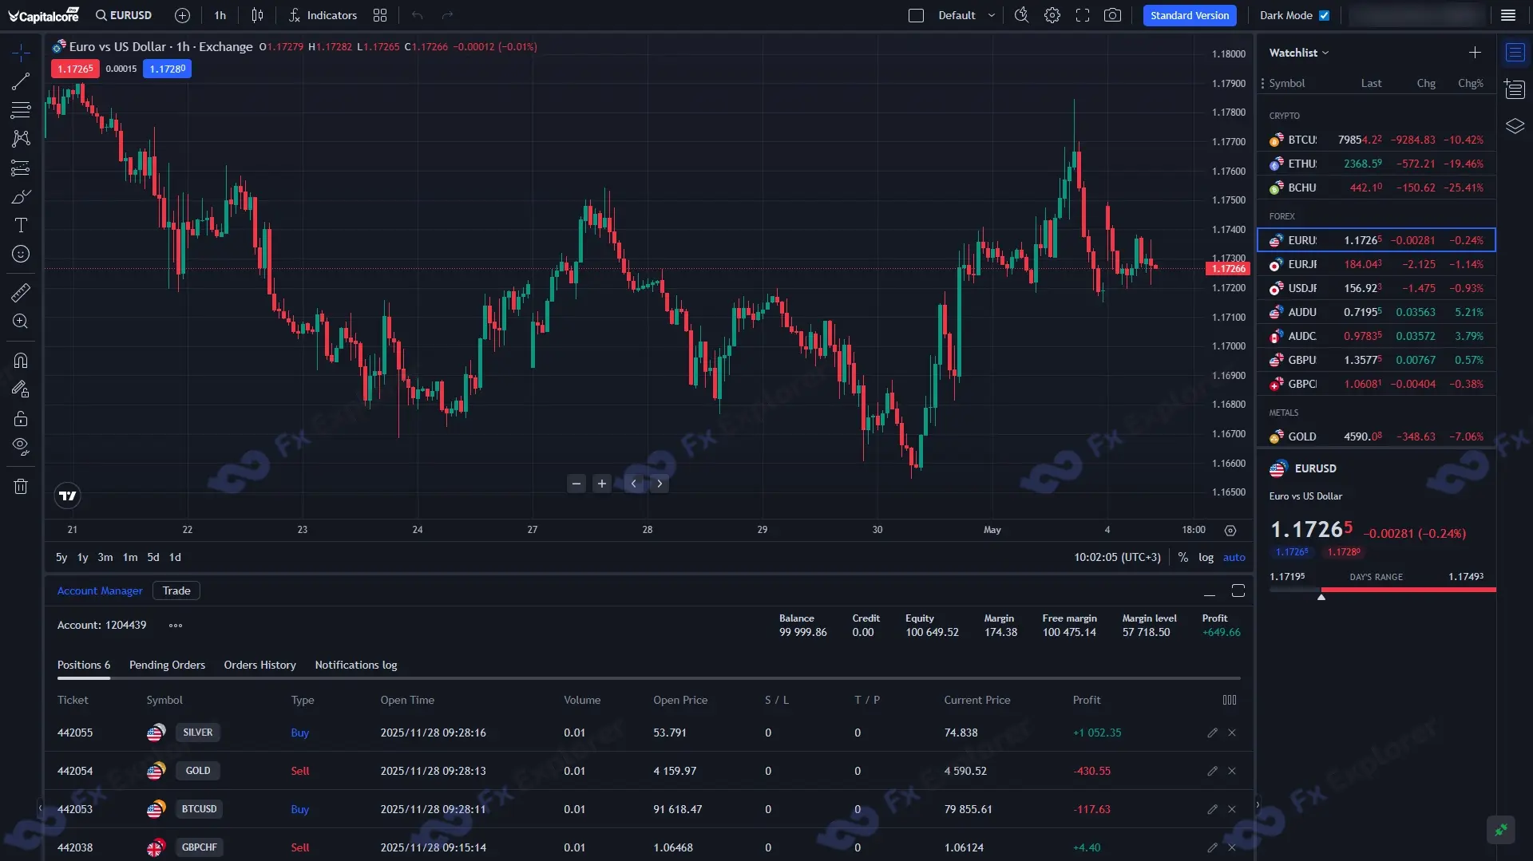The image size is (1533, 861).
Task: Click the compare or add symbol plus icon
Action: point(182,15)
